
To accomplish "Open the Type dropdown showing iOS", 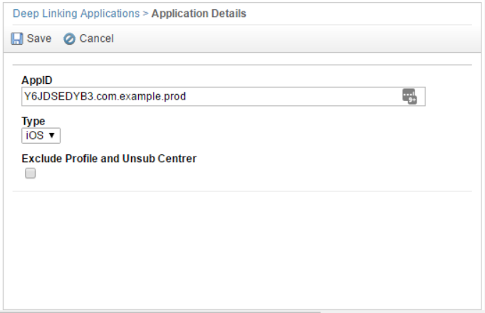I will coord(41,136).
